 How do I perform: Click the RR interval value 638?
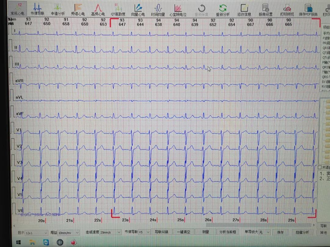click(x=159, y=24)
